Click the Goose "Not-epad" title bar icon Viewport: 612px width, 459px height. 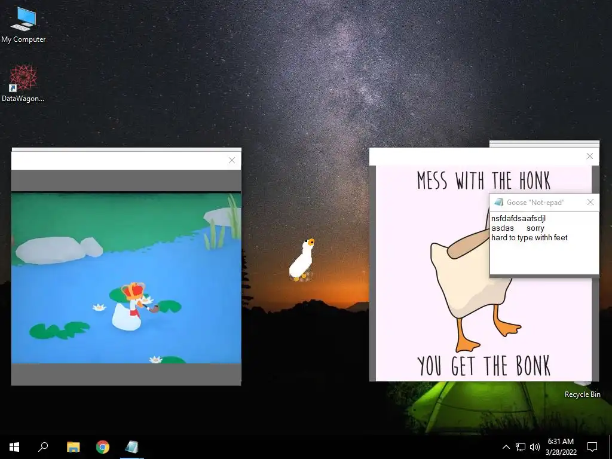pos(499,202)
